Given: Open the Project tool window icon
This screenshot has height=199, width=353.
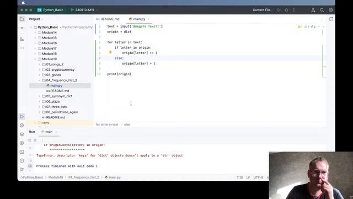Looking at the screenshot, I should point(22,19).
